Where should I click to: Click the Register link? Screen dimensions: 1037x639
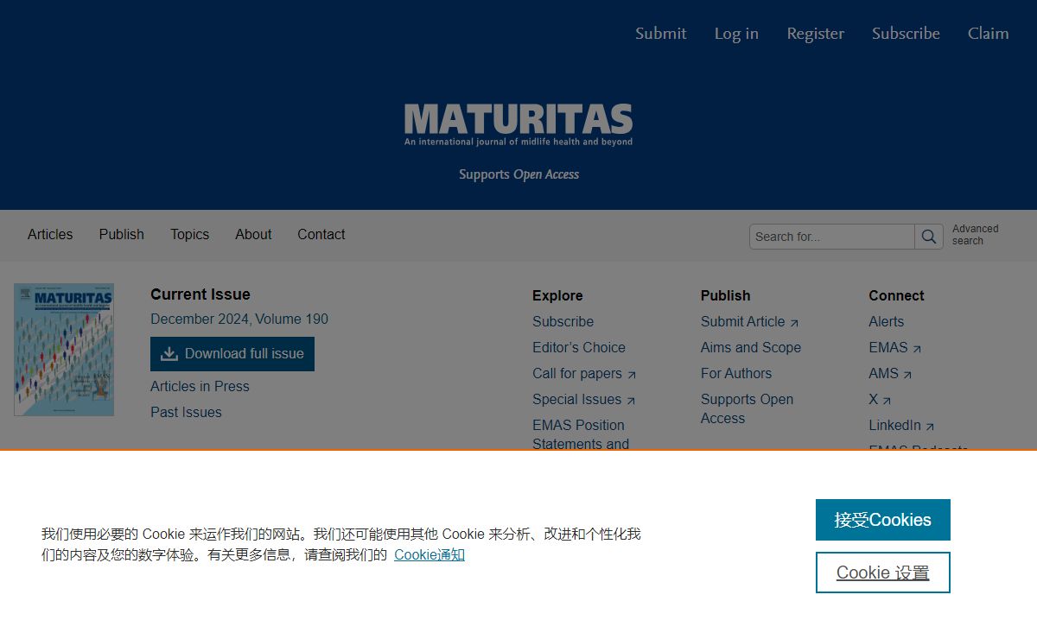tap(815, 34)
